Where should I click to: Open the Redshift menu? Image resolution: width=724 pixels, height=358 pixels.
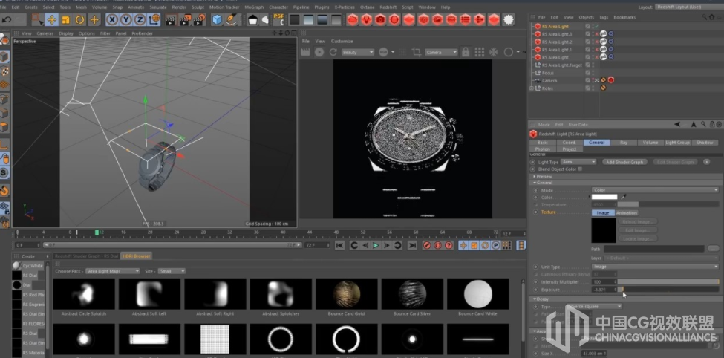click(388, 7)
